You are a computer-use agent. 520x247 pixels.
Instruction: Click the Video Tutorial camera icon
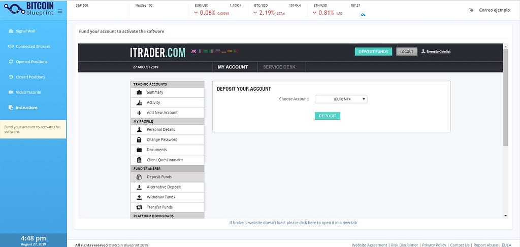[11, 92]
